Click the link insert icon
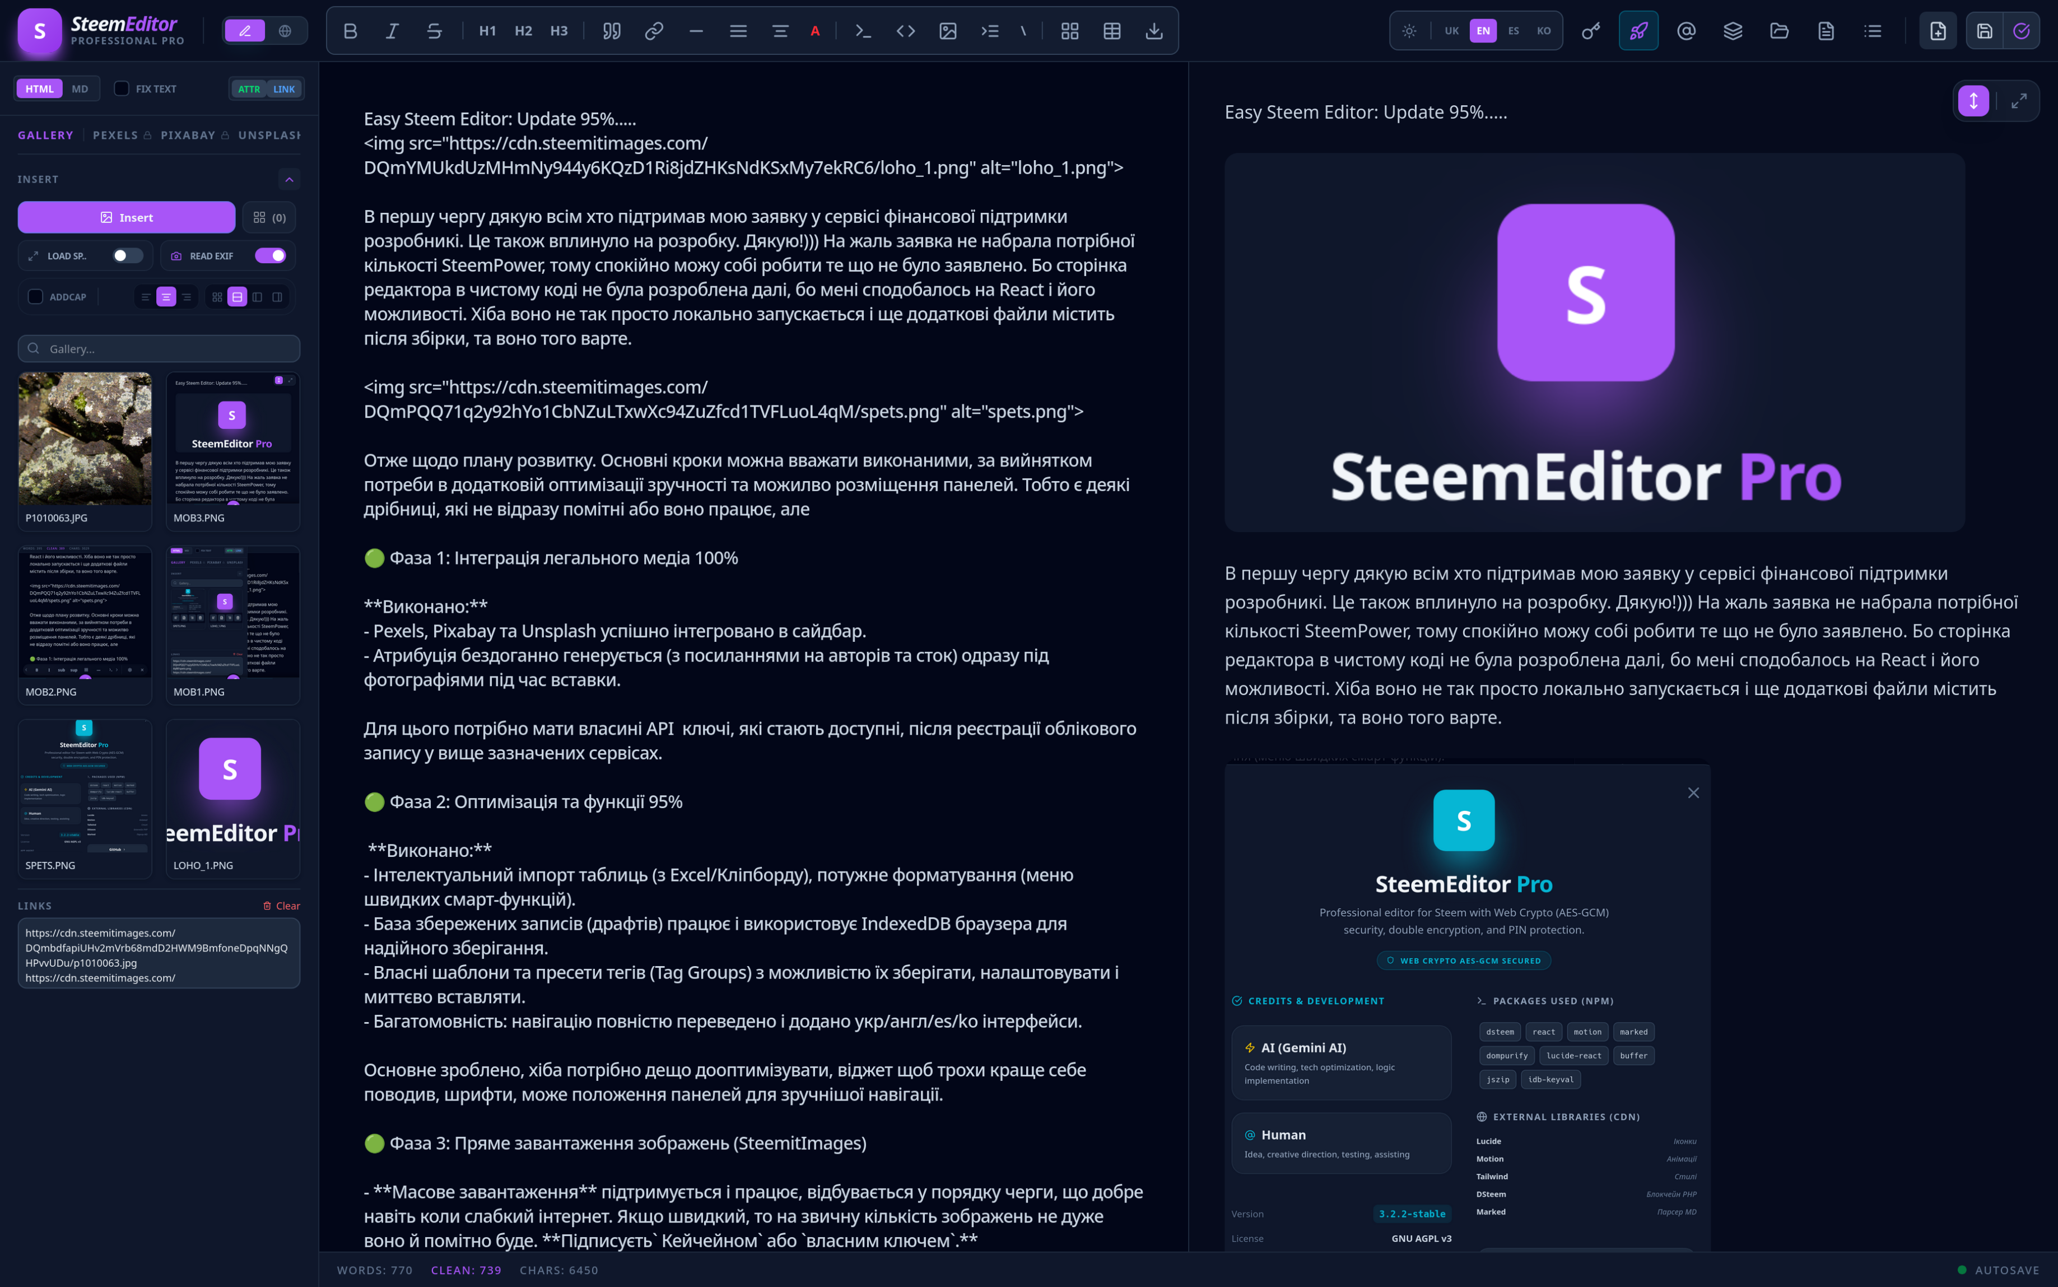The width and height of the screenshot is (2058, 1287). click(x=654, y=31)
